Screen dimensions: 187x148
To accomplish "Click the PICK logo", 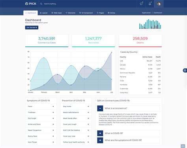I will tap(31, 4).
